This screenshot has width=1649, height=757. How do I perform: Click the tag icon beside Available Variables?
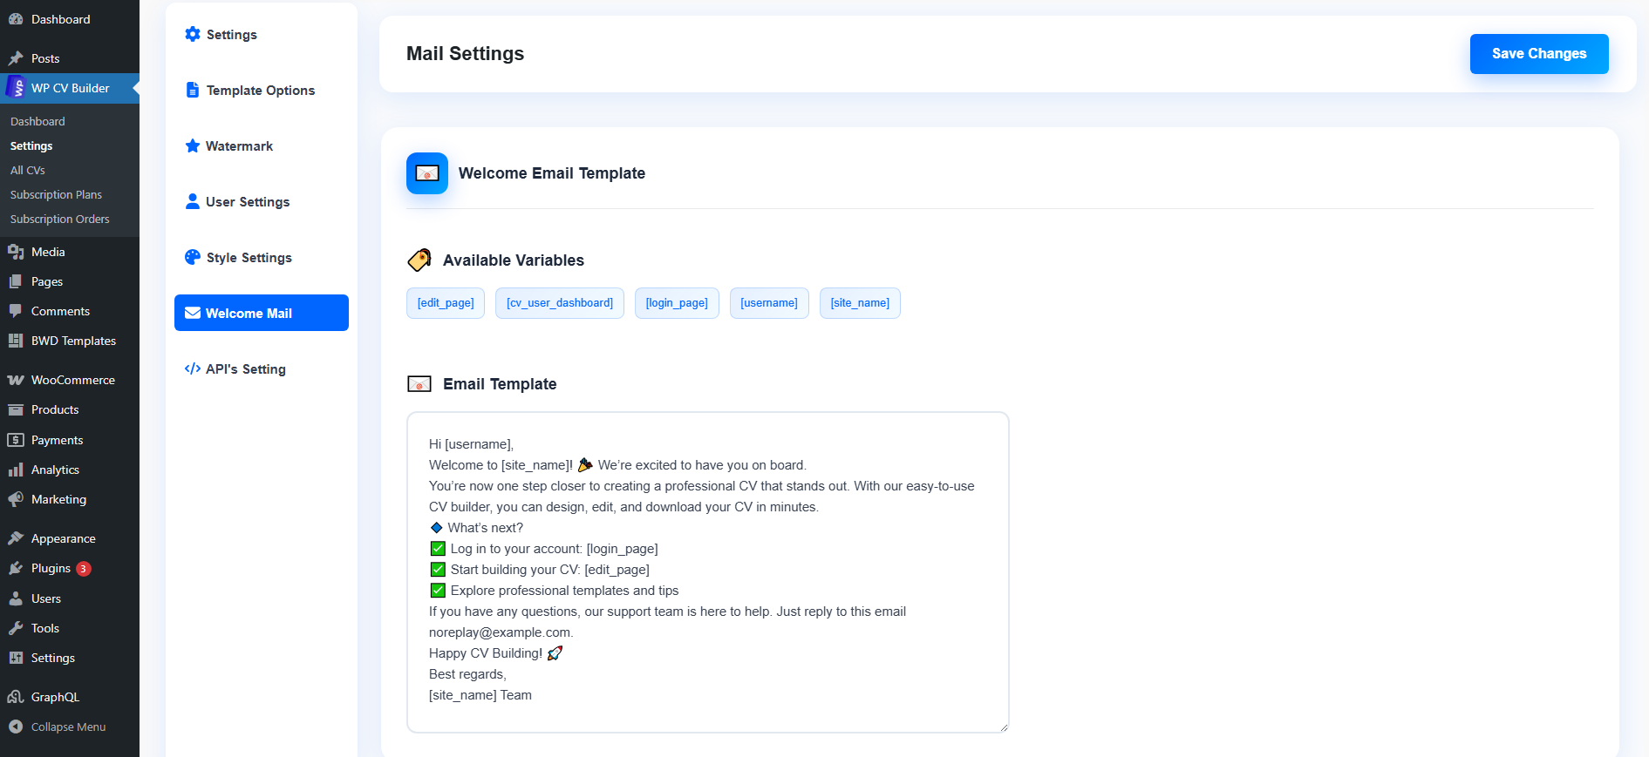tap(419, 260)
